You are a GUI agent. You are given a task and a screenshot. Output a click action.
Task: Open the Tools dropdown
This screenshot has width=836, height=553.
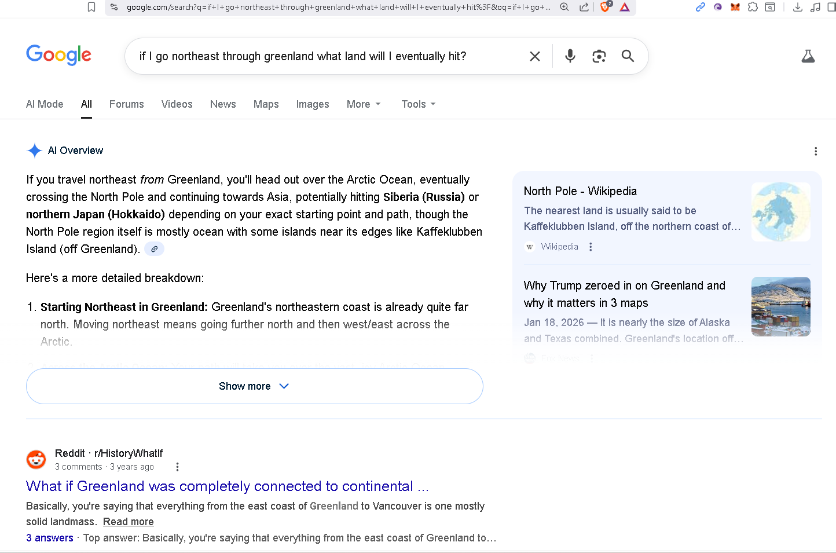tap(418, 104)
